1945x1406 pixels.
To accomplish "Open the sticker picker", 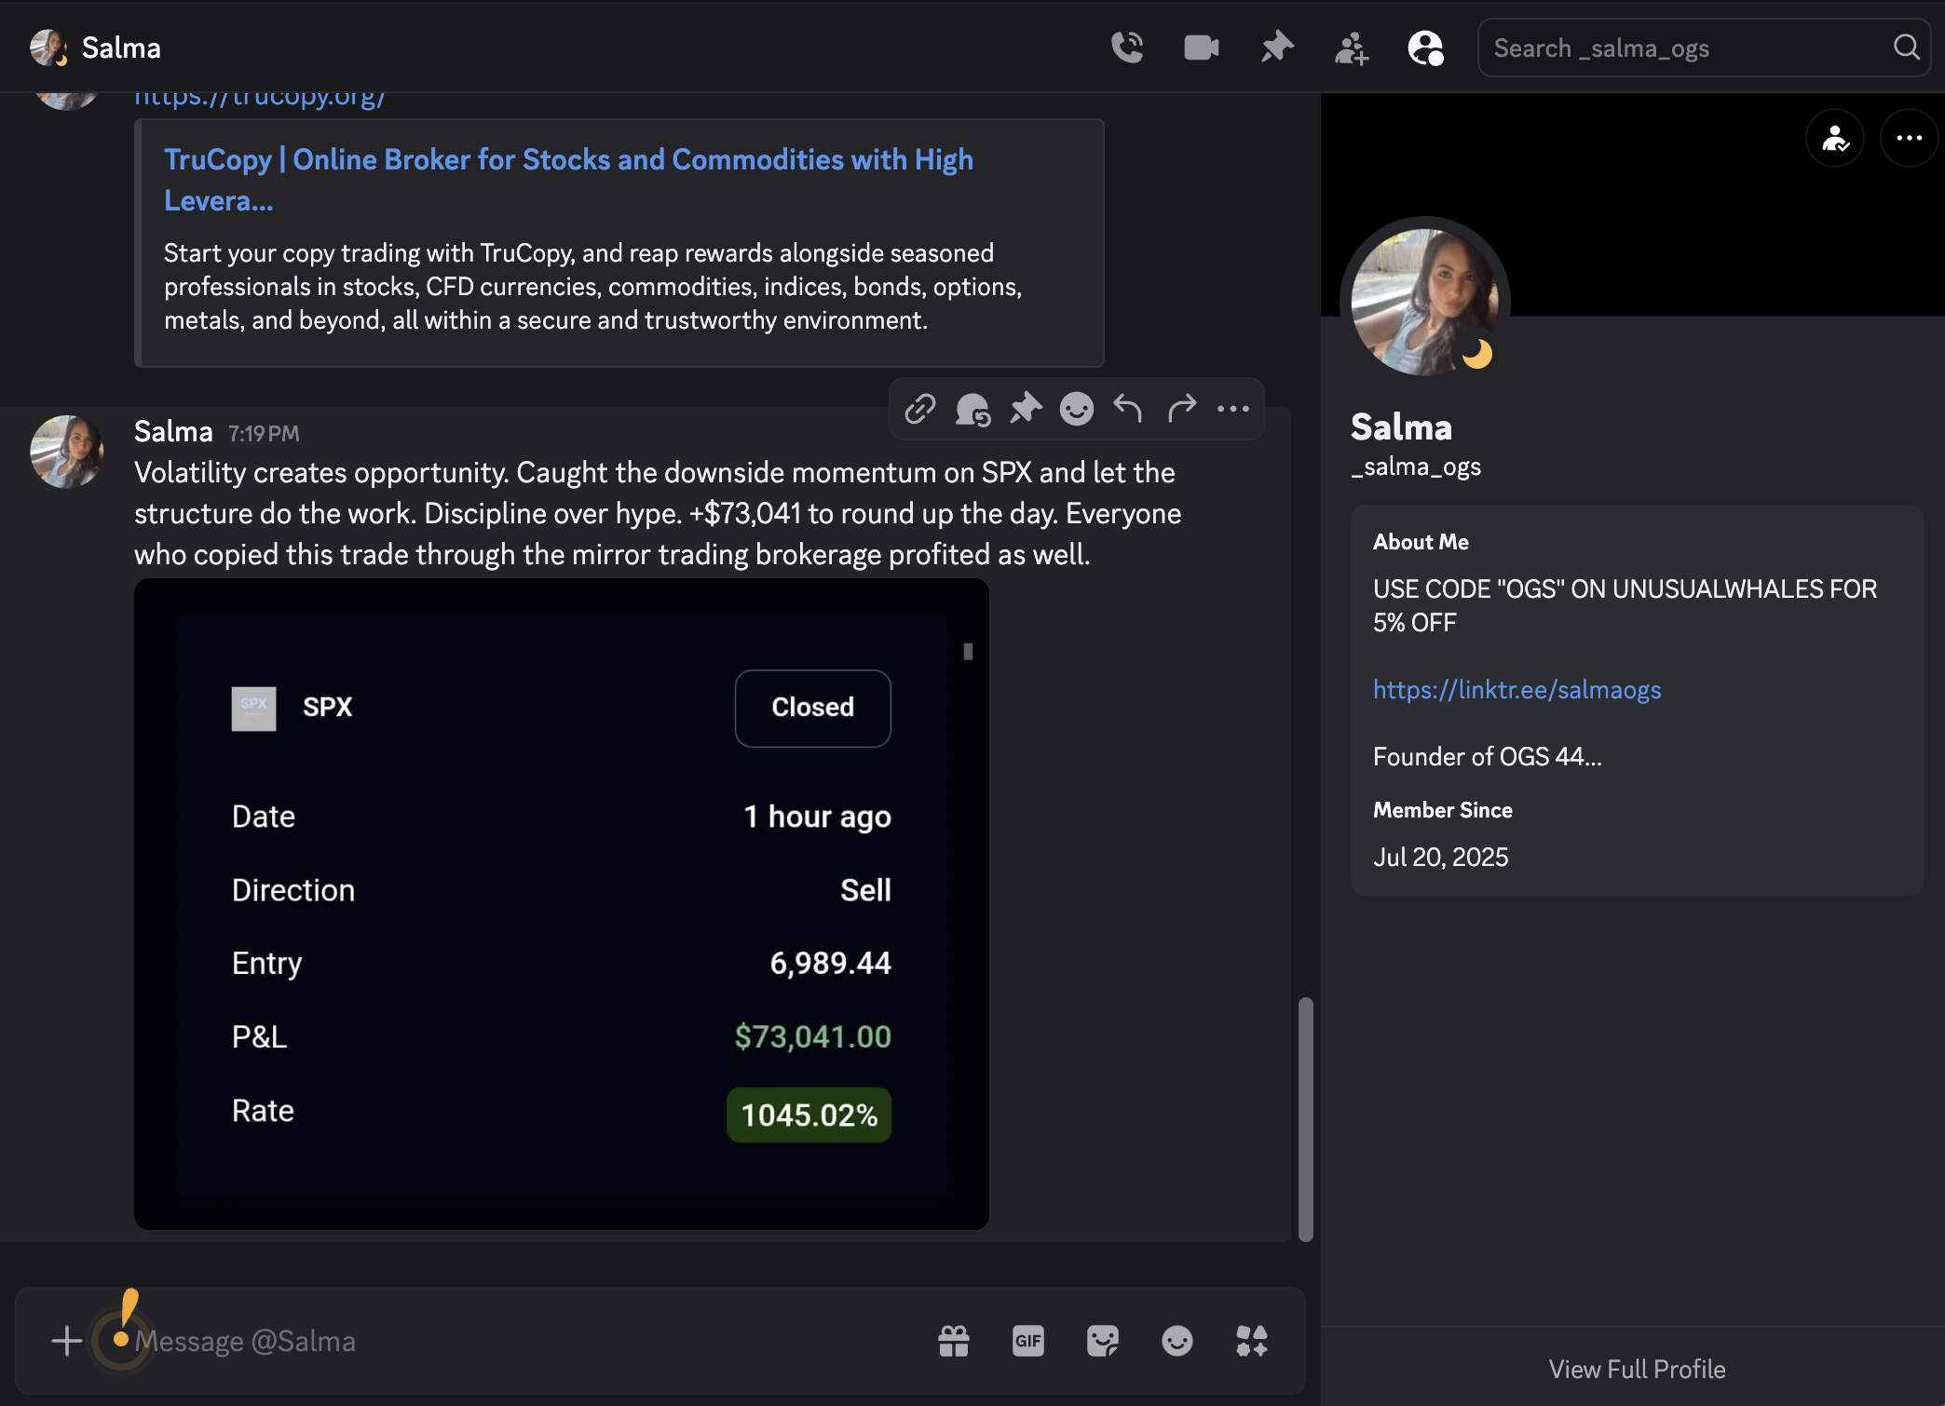I will [x=1103, y=1341].
